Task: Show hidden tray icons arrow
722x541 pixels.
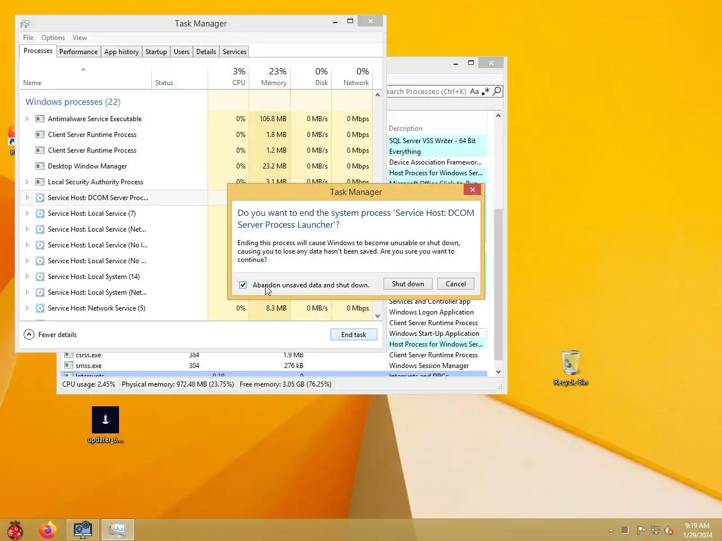Action: pos(611,530)
